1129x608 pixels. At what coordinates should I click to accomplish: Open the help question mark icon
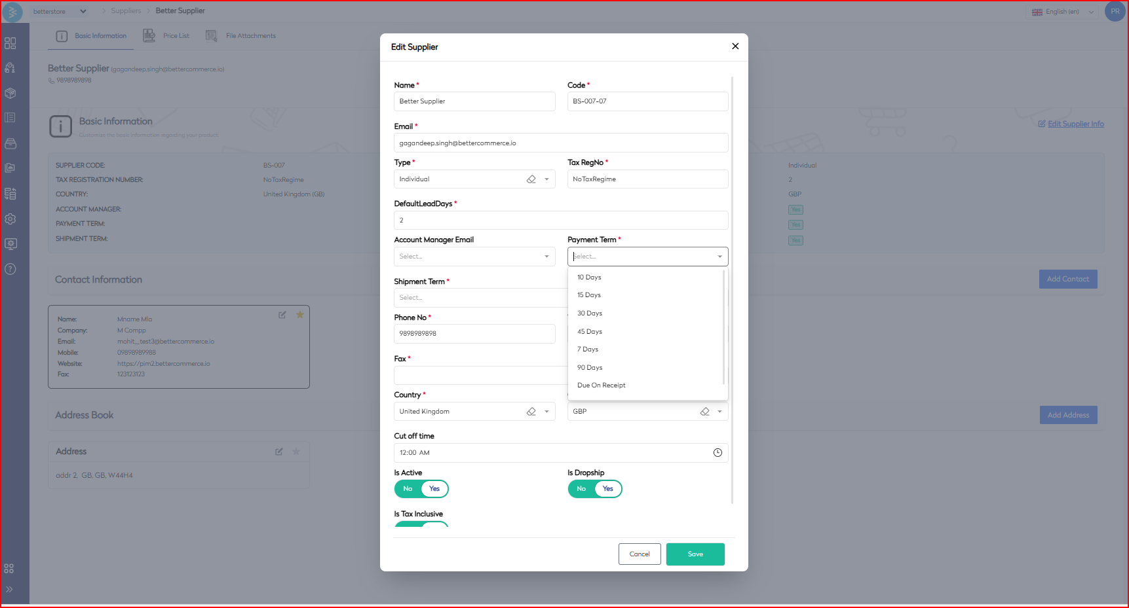tap(10, 269)
